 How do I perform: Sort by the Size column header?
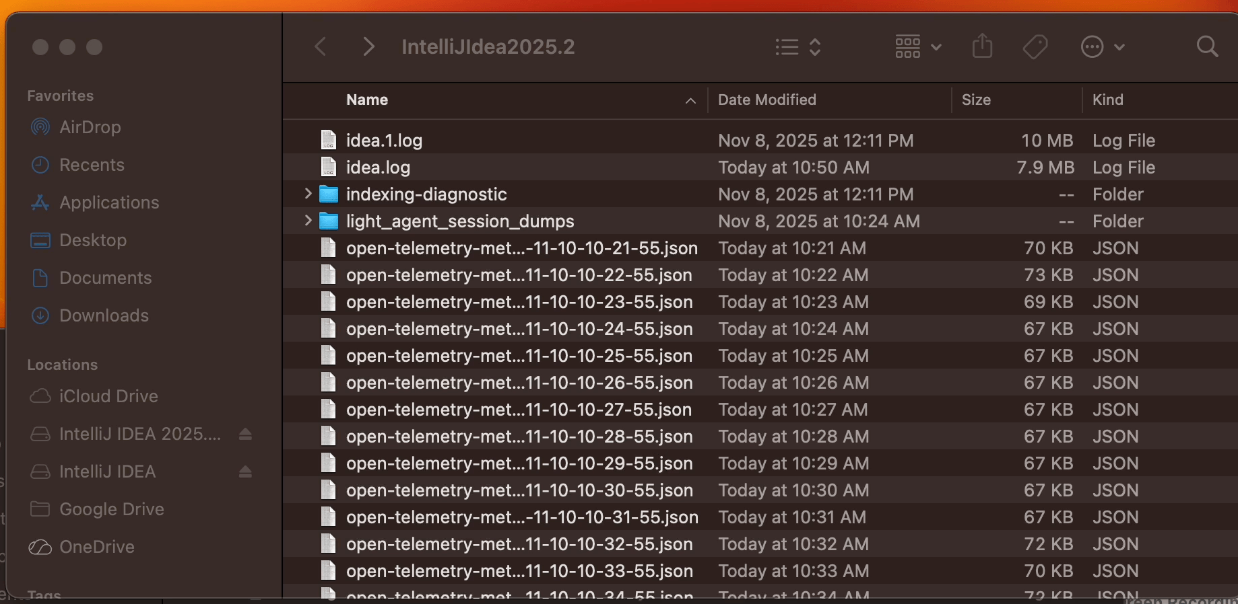976,100
